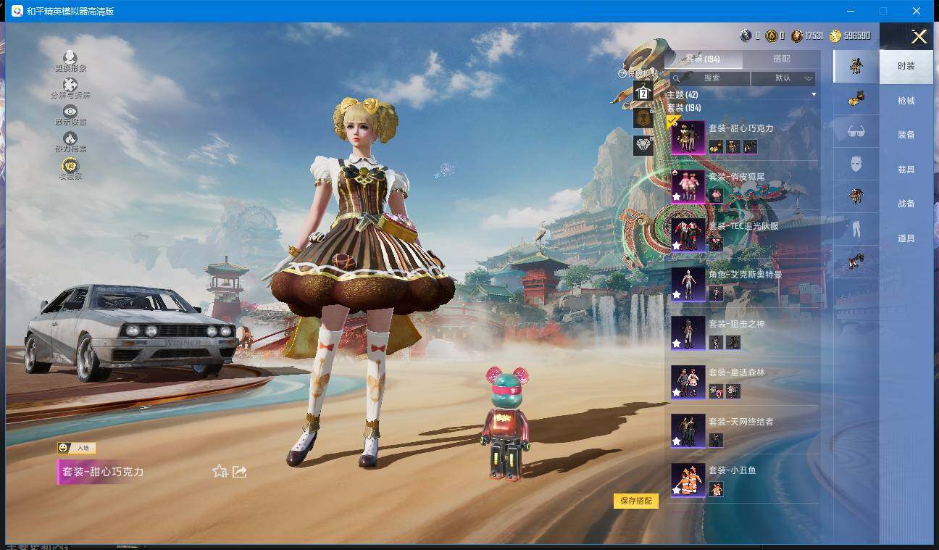939x550 pixels.
Task: Select the 狙击之神 outfit thumbnail
Action: point(688,333)
